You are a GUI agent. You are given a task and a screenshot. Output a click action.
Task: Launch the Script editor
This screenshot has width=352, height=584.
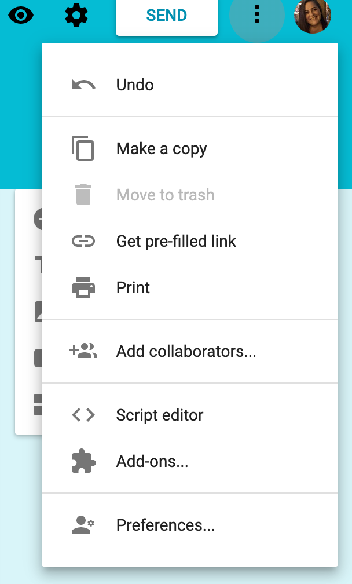tap(190, 415)
